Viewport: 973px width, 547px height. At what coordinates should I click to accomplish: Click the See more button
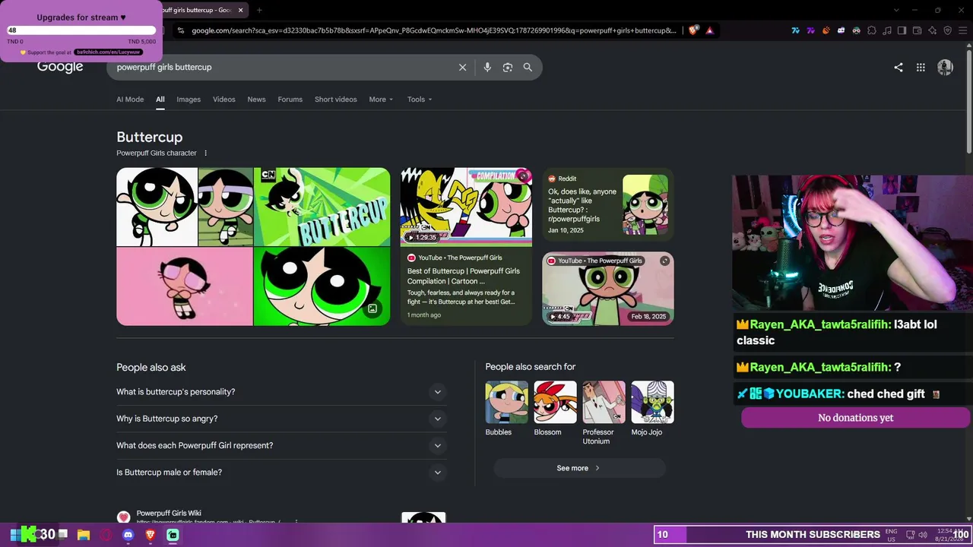pyautogui.click(x=579, y=468)
